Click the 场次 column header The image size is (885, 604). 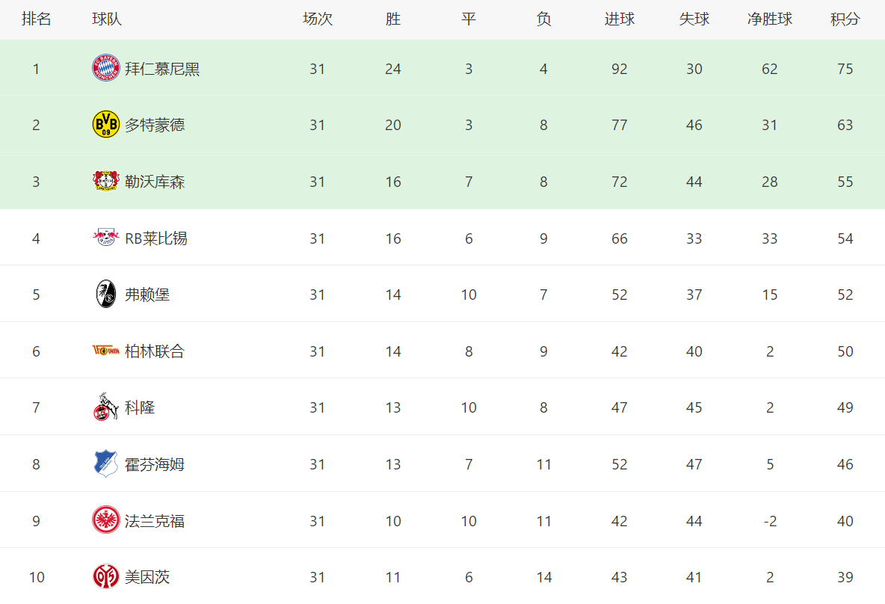(317, 19)
